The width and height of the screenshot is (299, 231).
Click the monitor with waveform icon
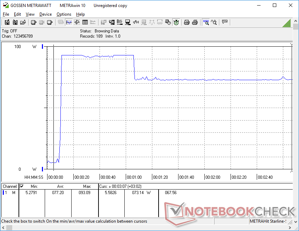tap(128, 22)
